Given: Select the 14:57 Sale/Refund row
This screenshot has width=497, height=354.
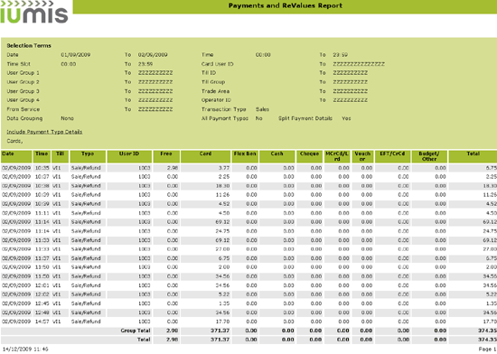Looking at the screenshot, I should tap(248, 321).
